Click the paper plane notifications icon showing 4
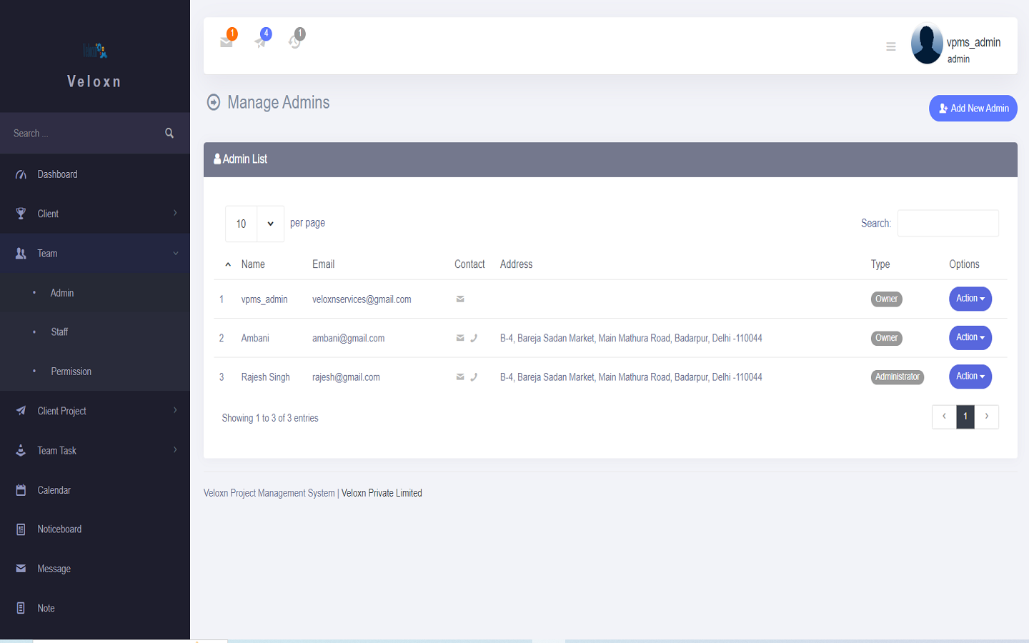 point(261,41)
